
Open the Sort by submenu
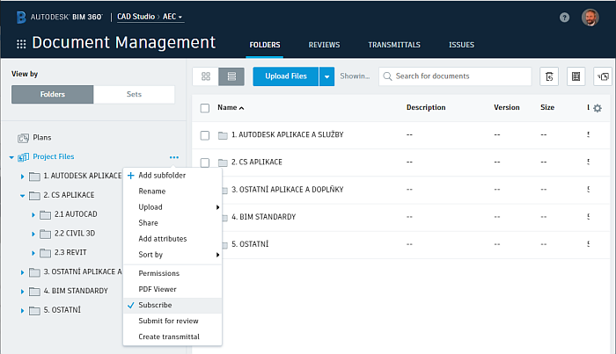(x=172, y=255)
